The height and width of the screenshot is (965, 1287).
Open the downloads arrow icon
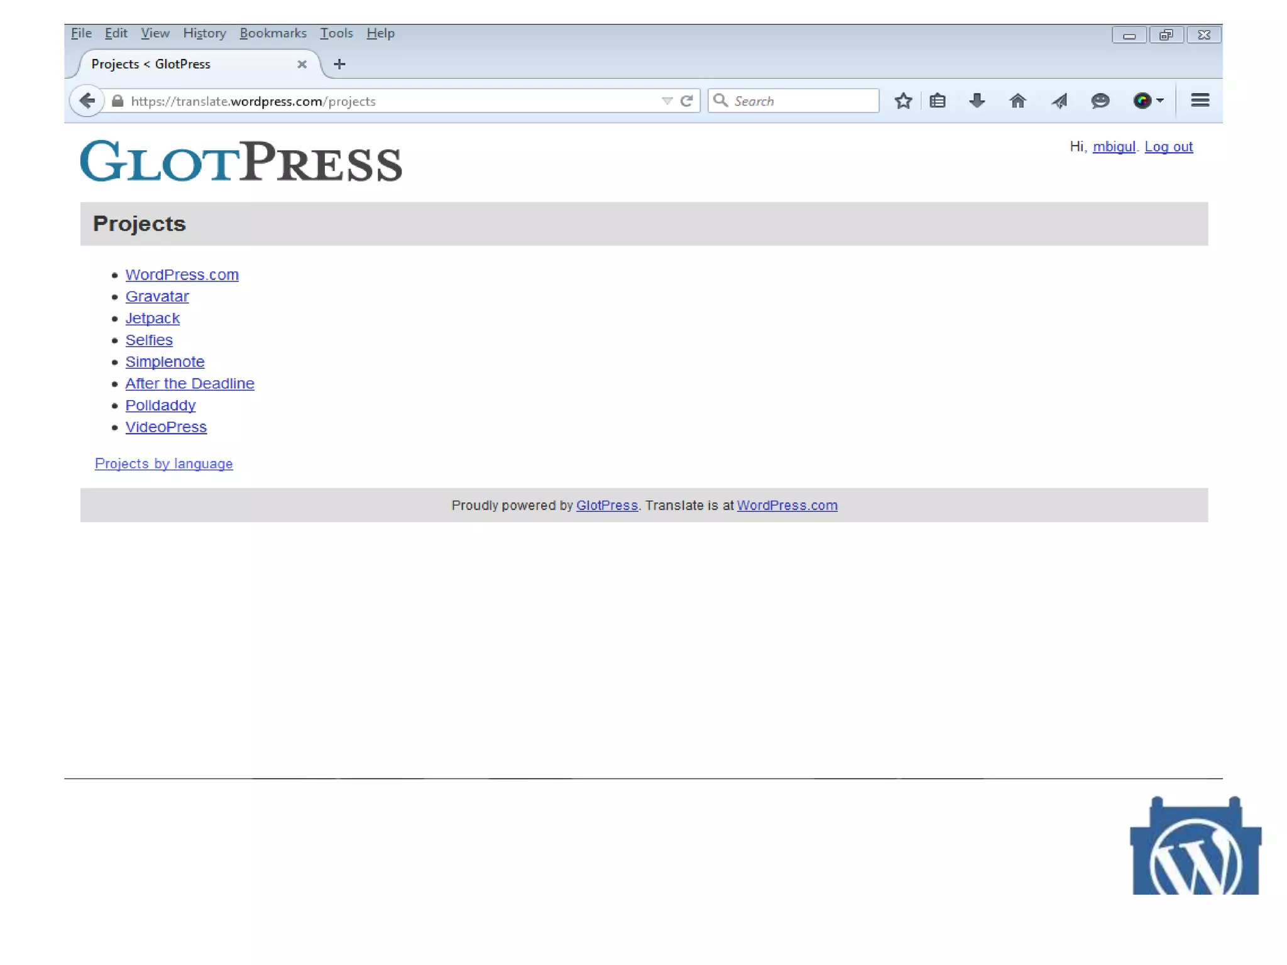(x=977, y=101)
